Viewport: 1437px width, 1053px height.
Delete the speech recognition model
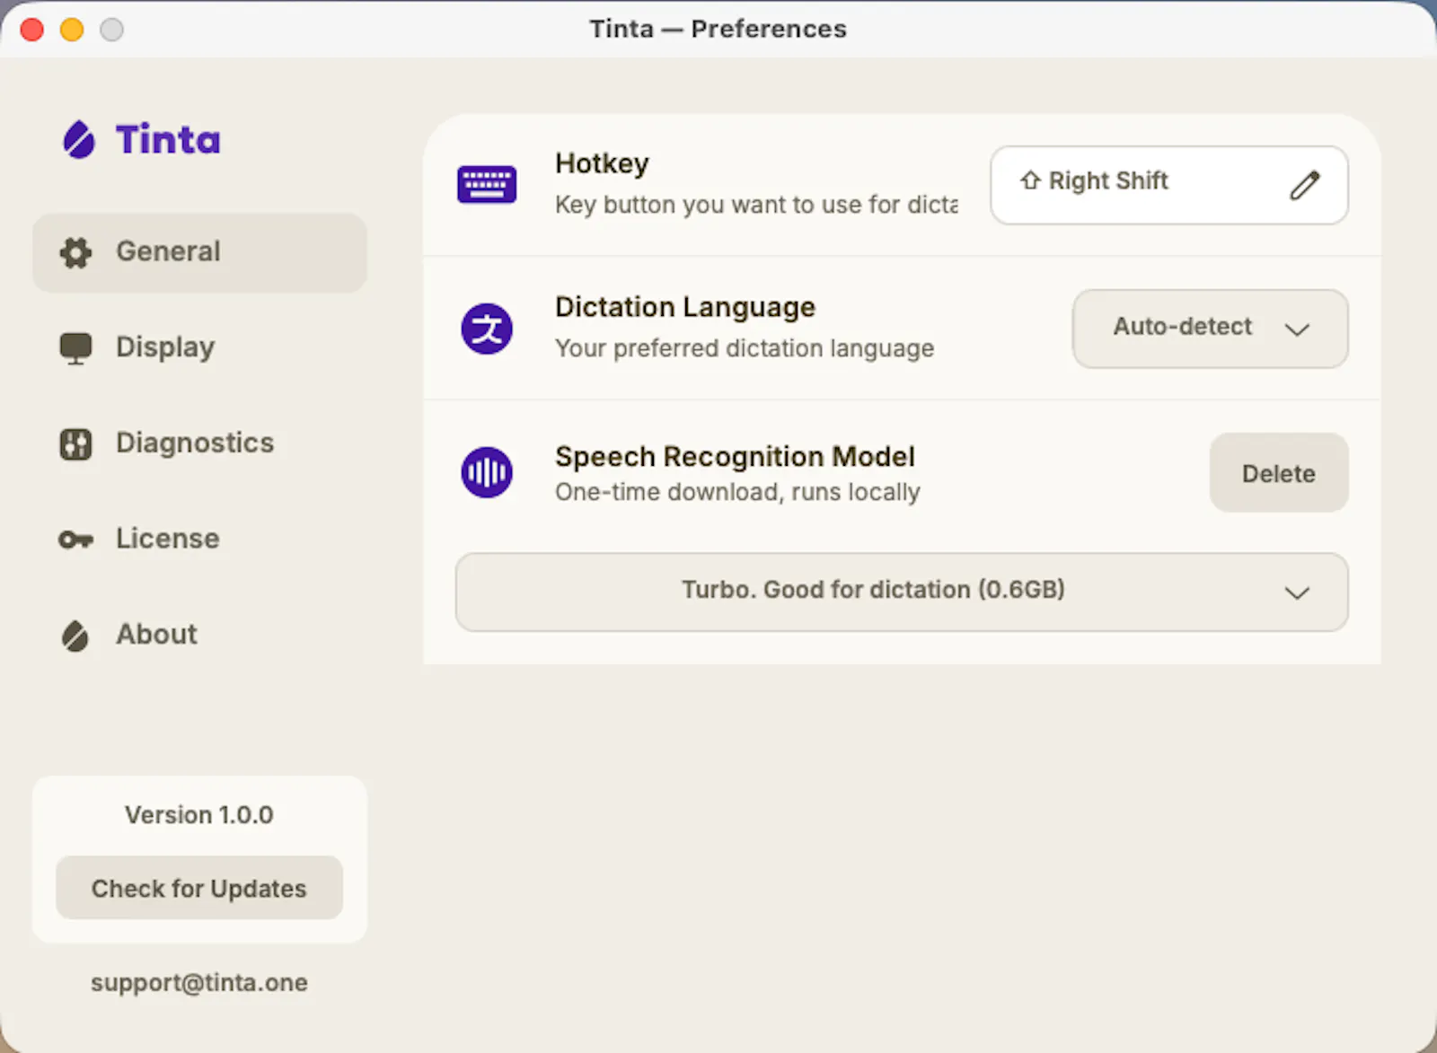pyautogui.click(x=1279, y=473)
